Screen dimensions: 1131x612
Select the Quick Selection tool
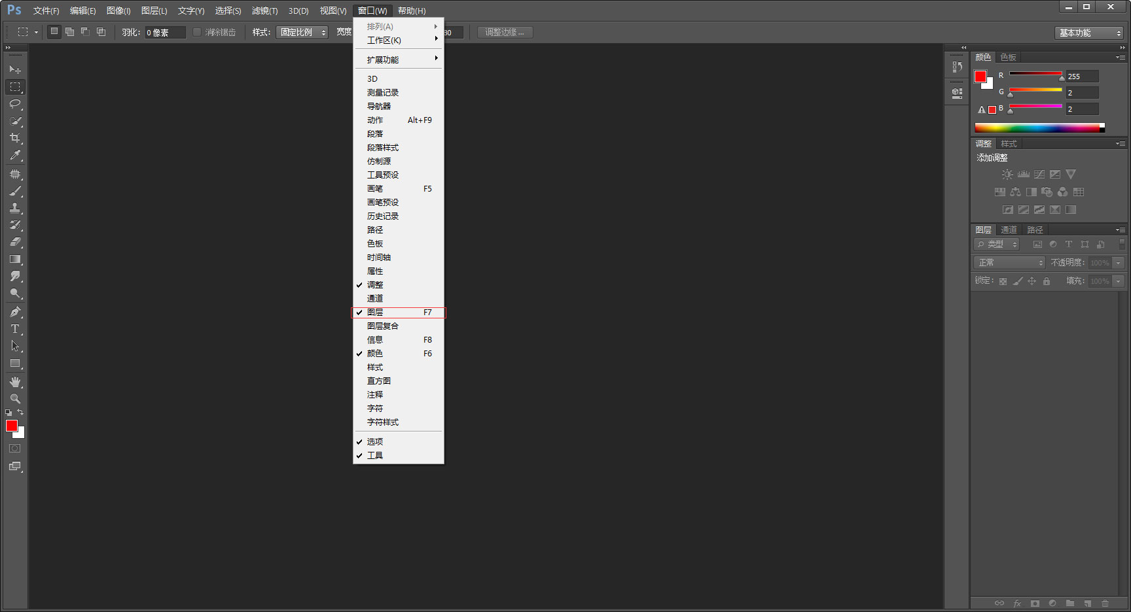[x=15, y=121]
